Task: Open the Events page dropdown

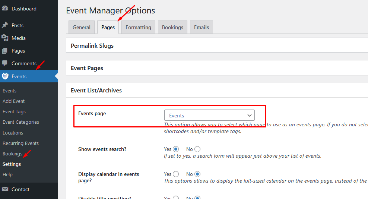Action: point(209,115)
